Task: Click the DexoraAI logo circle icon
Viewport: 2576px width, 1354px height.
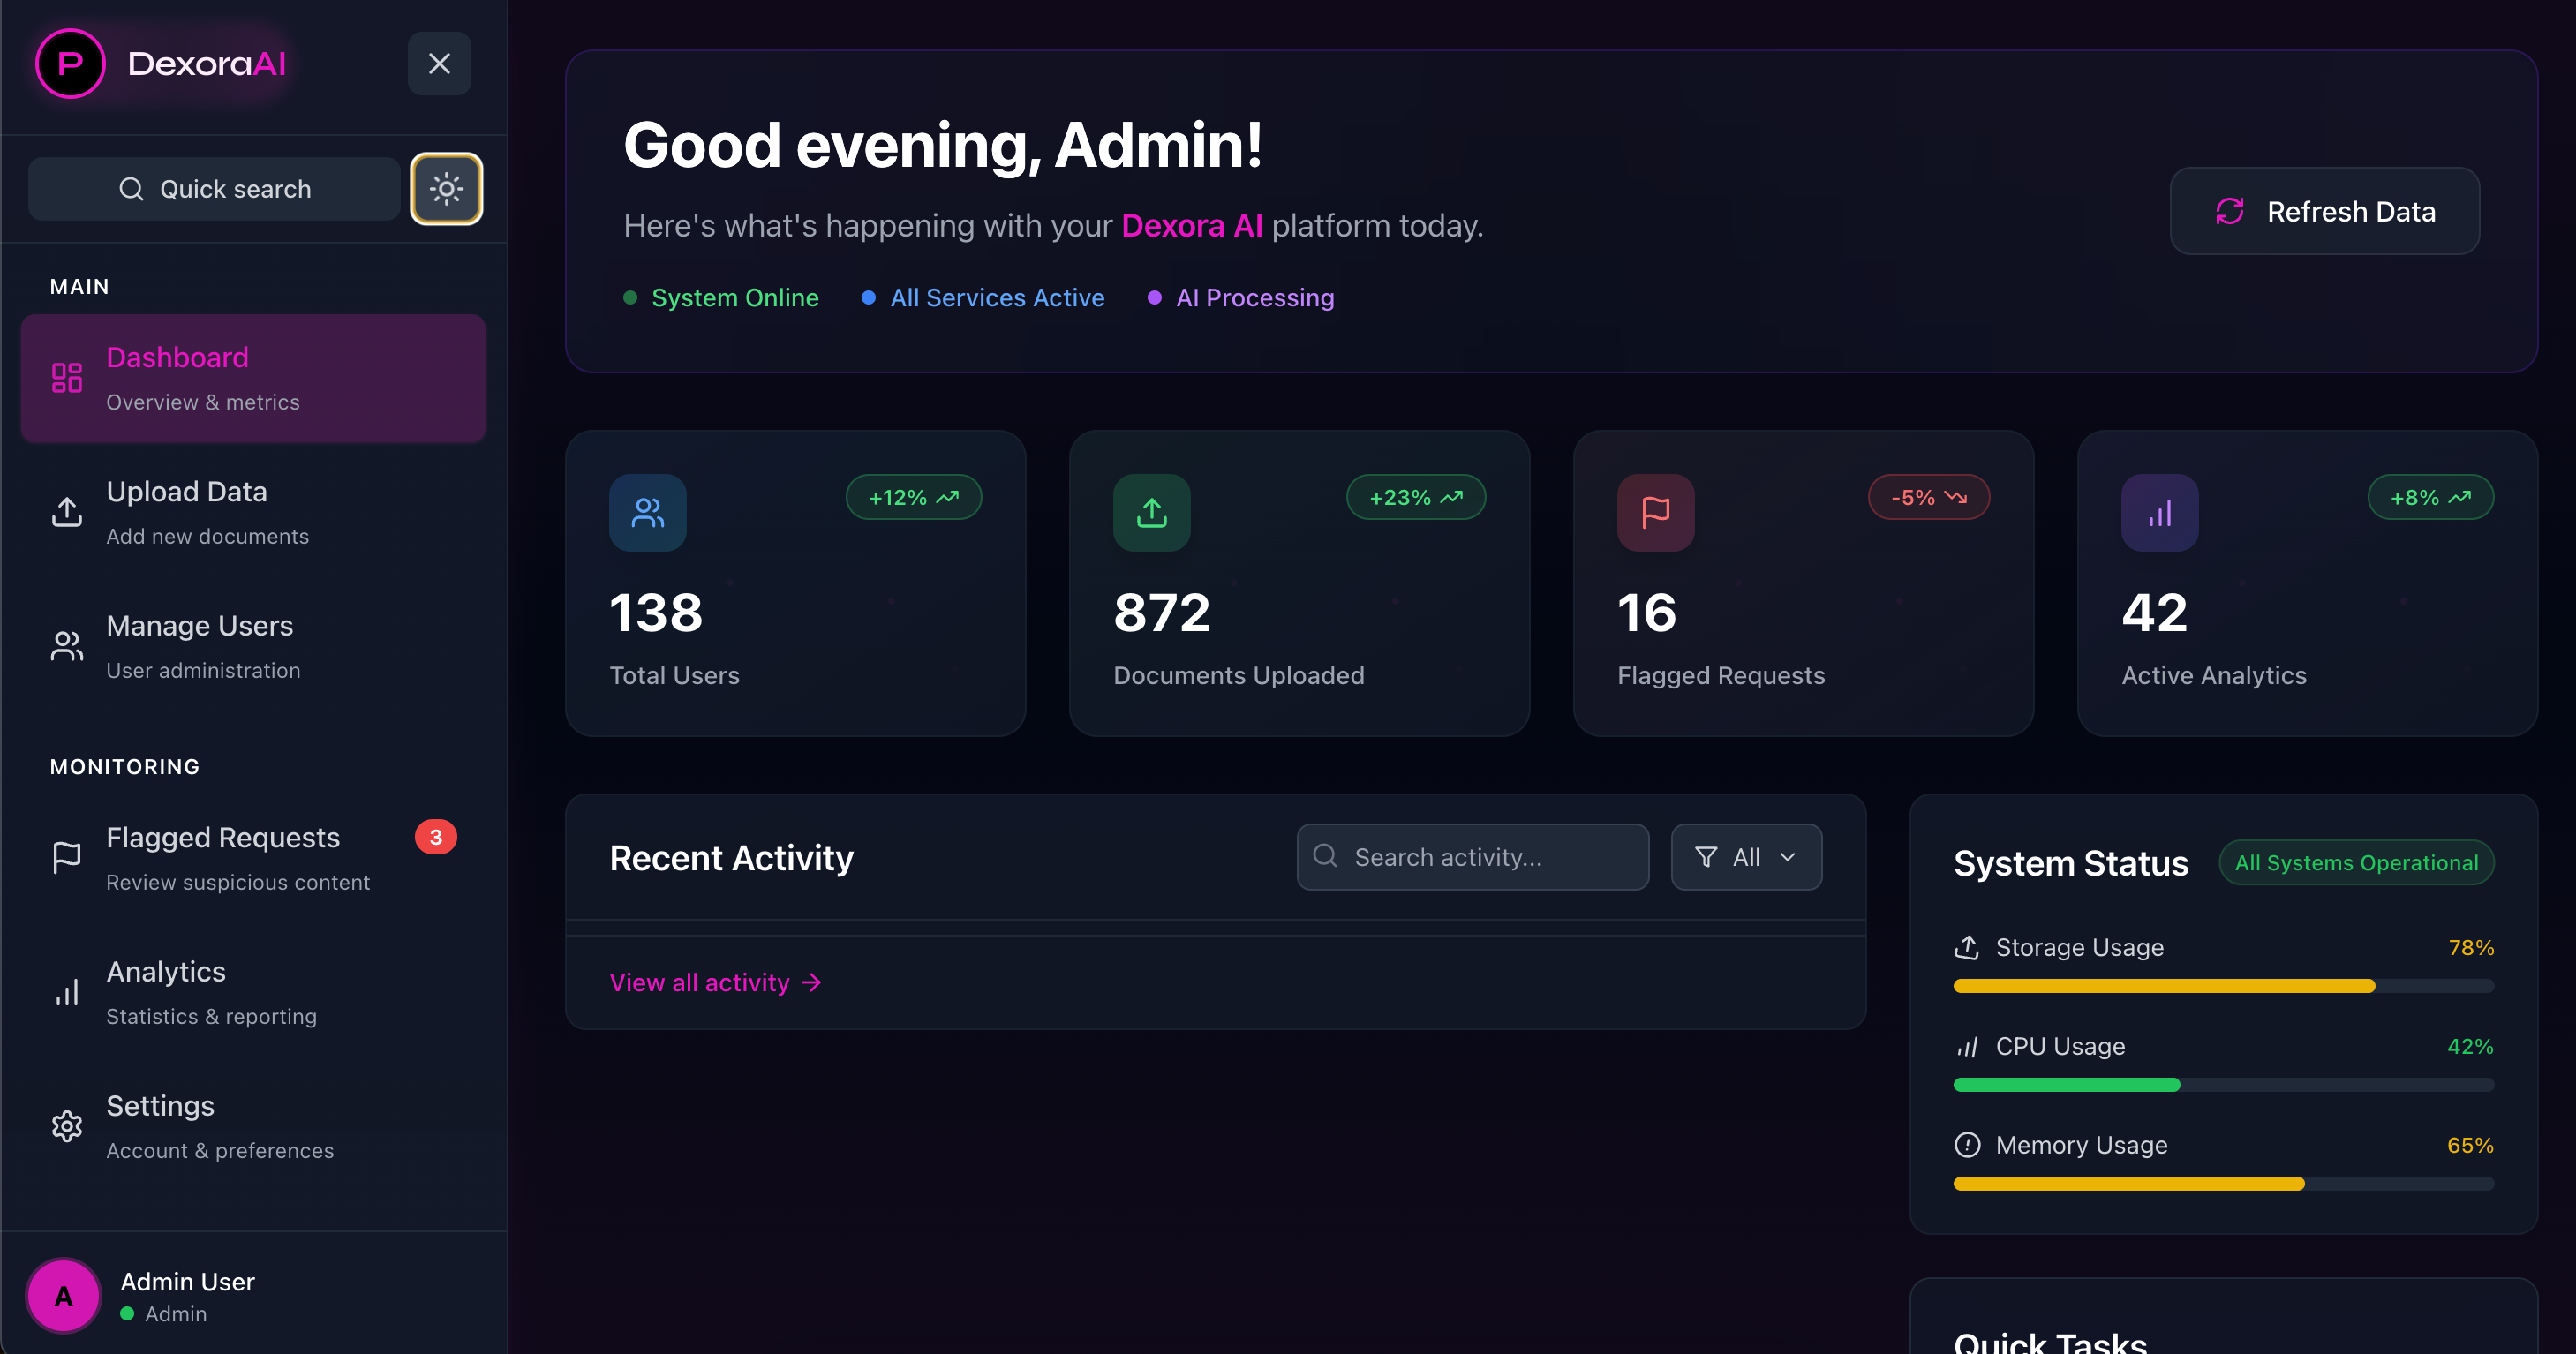Action: (70, 64)
